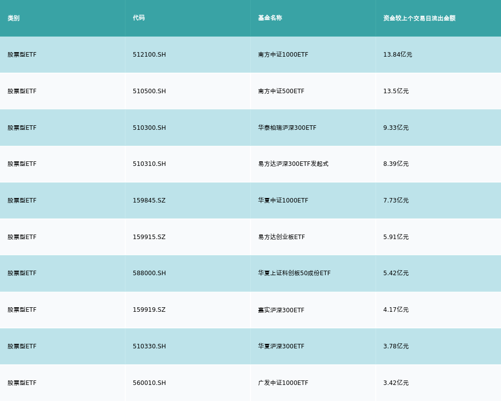Screen dimensions: 501x401
Task: Click fund name 华泰柏瑞沪深300ETF
Action: [x=287, y=128]
